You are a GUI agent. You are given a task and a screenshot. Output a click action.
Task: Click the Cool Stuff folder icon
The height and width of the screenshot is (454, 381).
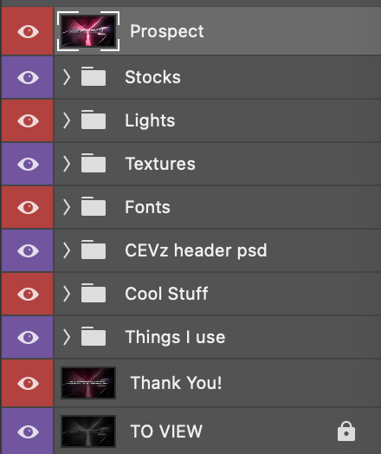coord(94,293)
